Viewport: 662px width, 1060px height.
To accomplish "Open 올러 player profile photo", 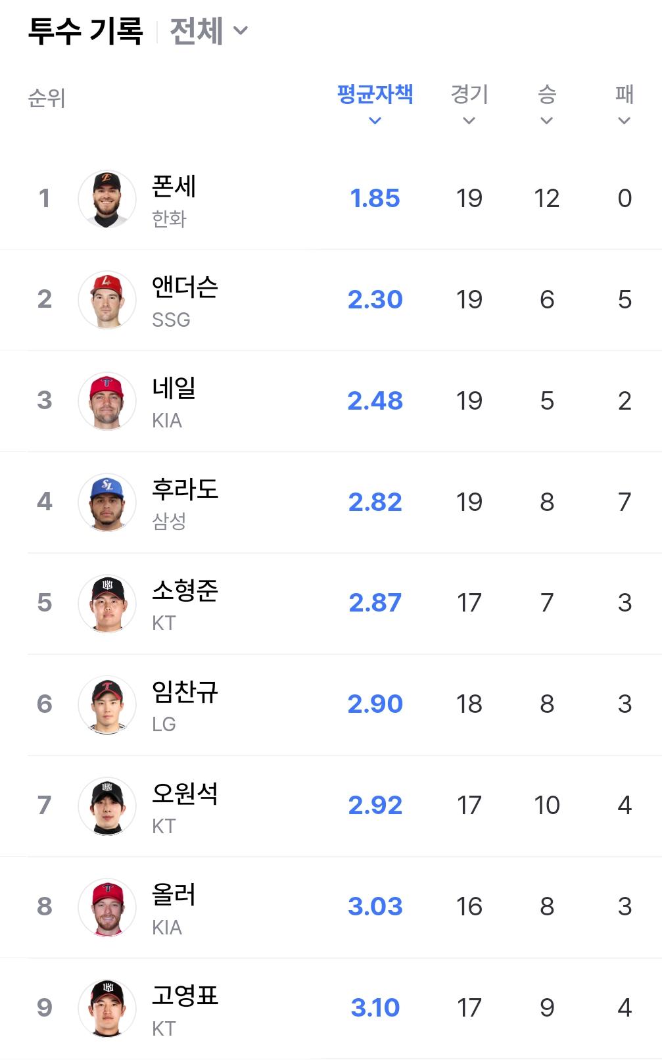I will (x=107, y=907).
